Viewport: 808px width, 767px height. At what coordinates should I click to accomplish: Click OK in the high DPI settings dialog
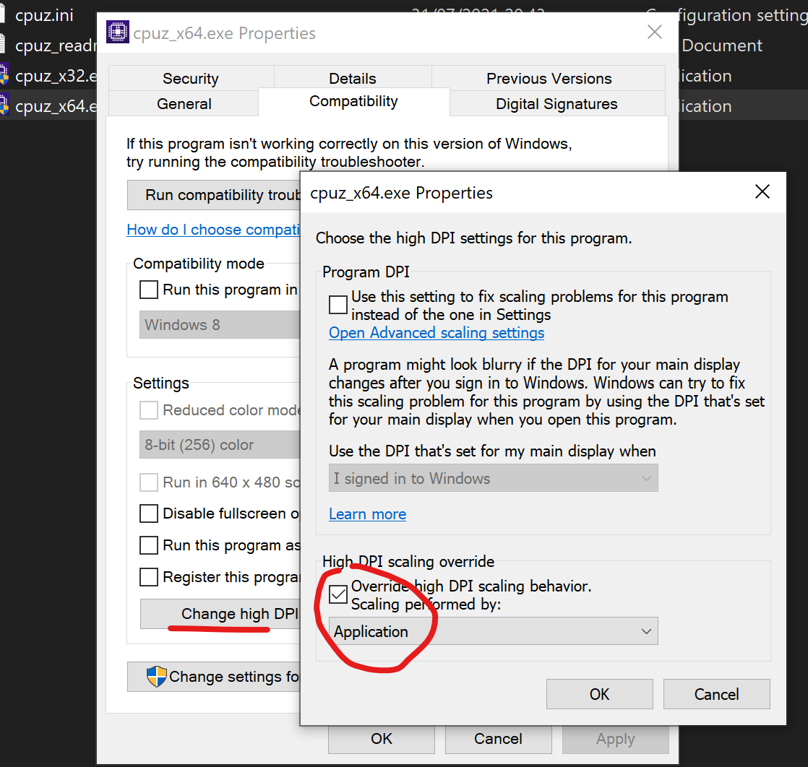pos(599,694)
